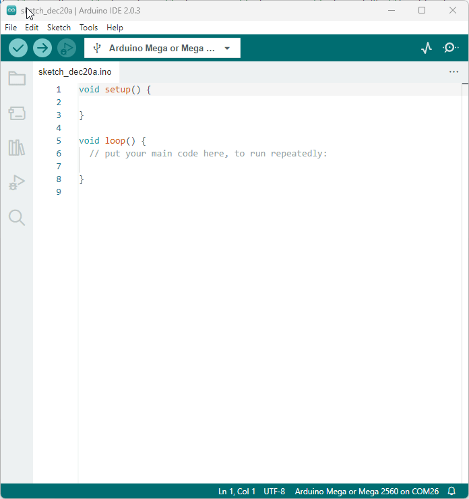Open the three-dots tab options menu
The width and height of the screenshot is (469, 499).
(x=454, y=71)
